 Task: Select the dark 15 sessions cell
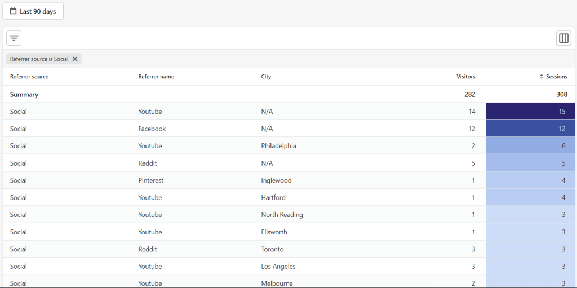[530, 111]
